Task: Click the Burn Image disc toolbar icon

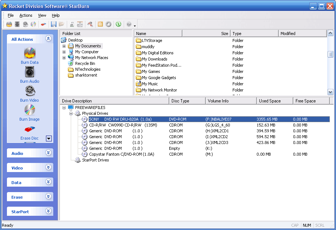Action: point(34,24)
